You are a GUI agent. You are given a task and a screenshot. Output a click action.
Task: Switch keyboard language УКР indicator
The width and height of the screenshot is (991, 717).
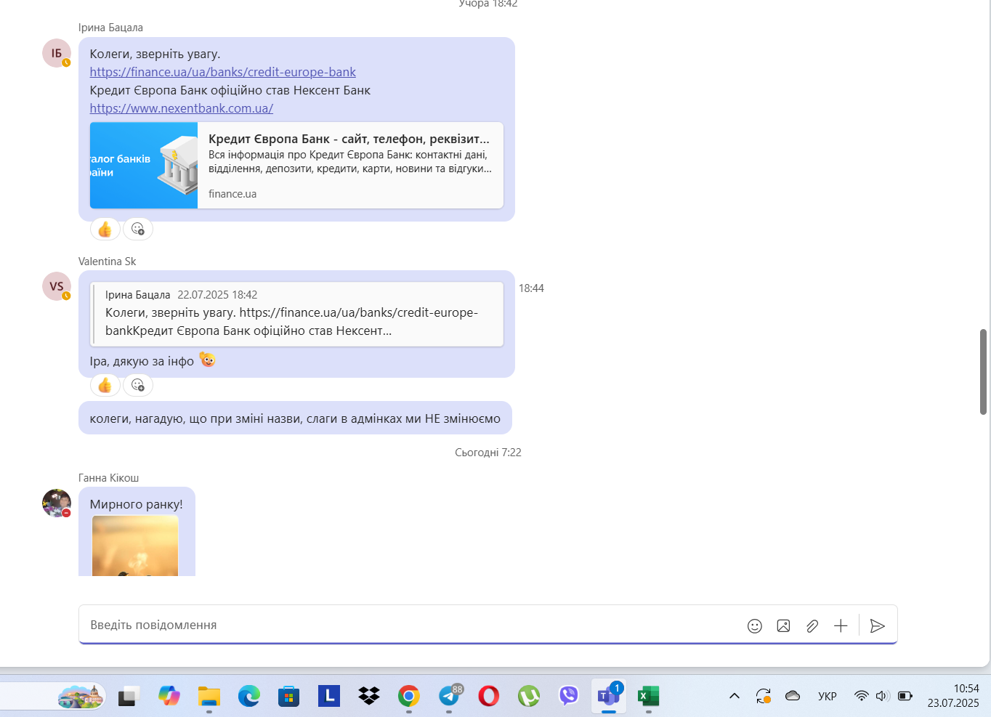click(x=828, y=696)
